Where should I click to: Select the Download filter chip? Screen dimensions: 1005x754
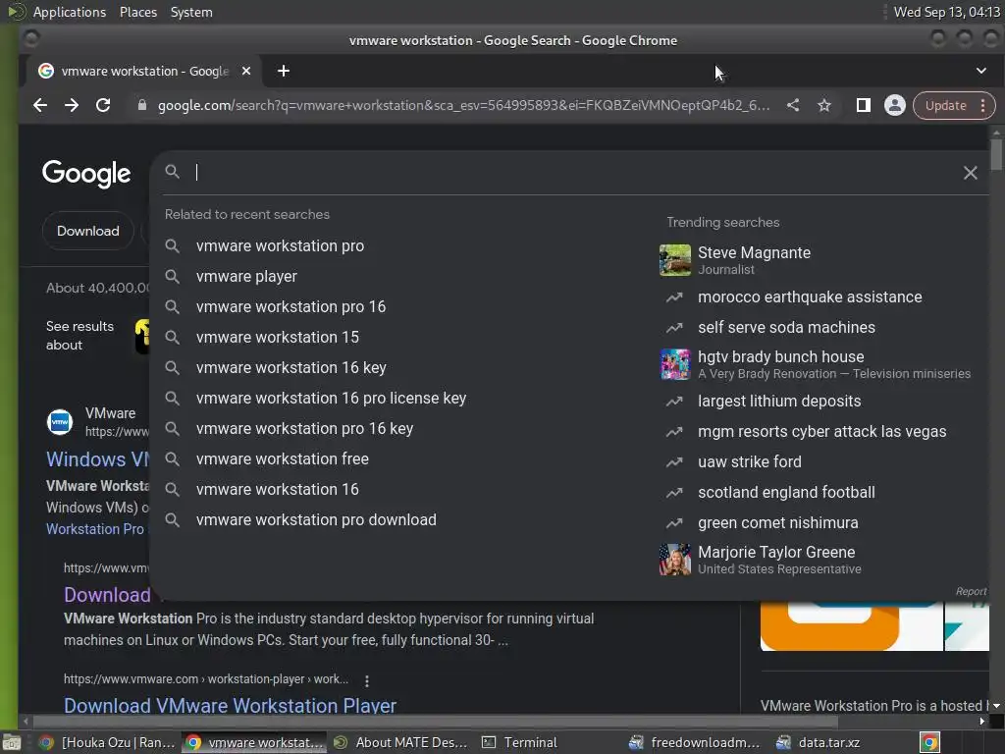point(87,231)
